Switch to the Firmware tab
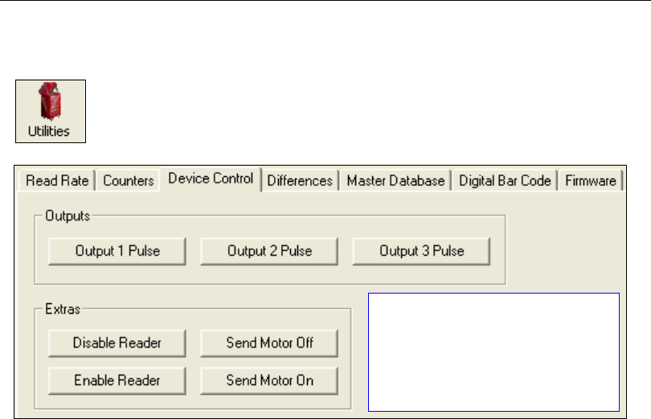This screenshot has width=651, height=419. coord(590,181)
